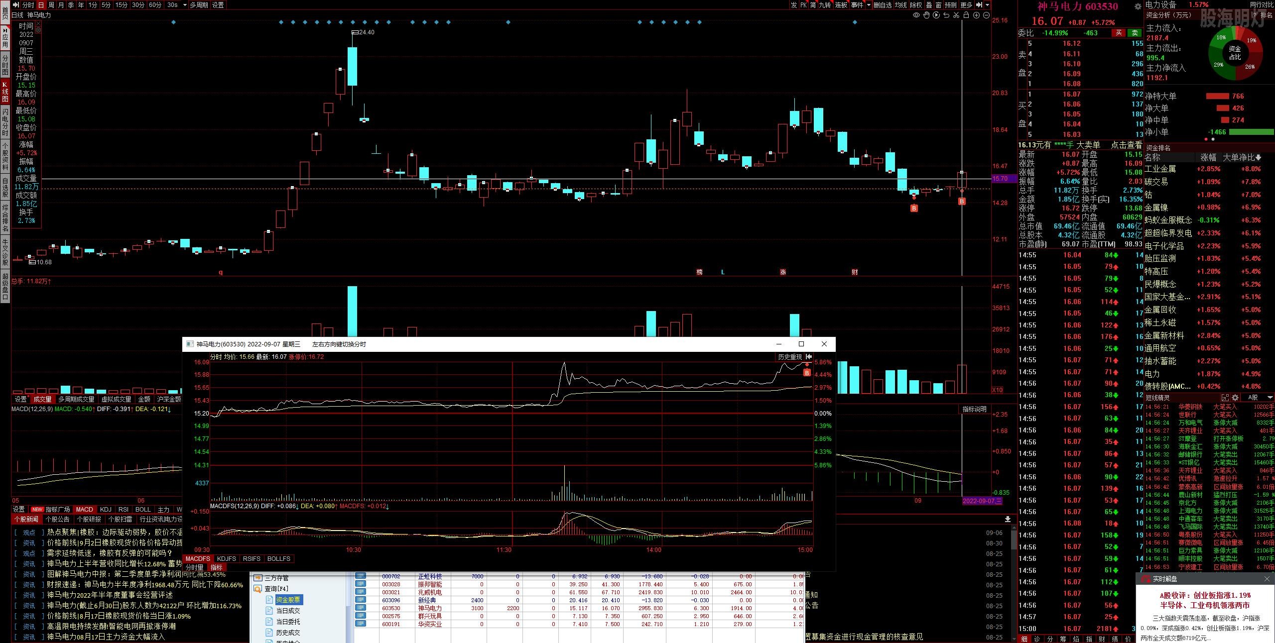This screenshot has height=643, width=1275.
Task: Open stock settings gear next to 神马电力 603530
Action: [x=1138, y=6]
